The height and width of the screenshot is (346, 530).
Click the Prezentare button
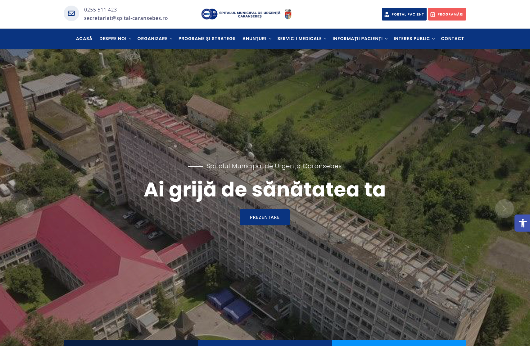click(265, 217)
